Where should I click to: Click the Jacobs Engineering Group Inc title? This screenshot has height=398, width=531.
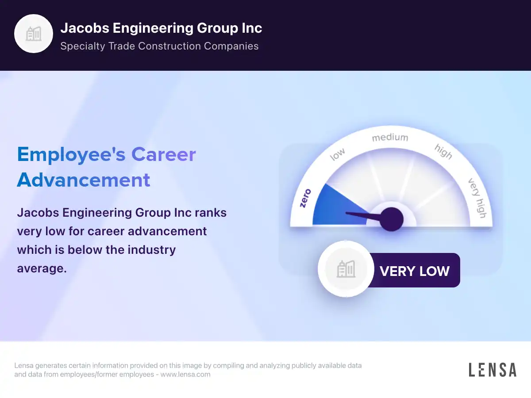point(161,28)
